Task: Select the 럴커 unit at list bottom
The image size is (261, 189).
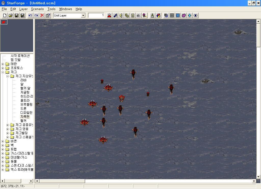Action: tap(23, 121)
